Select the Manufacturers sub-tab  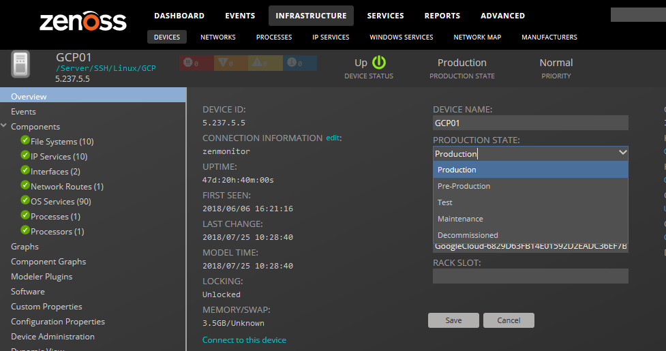click(x=549, y=37)
